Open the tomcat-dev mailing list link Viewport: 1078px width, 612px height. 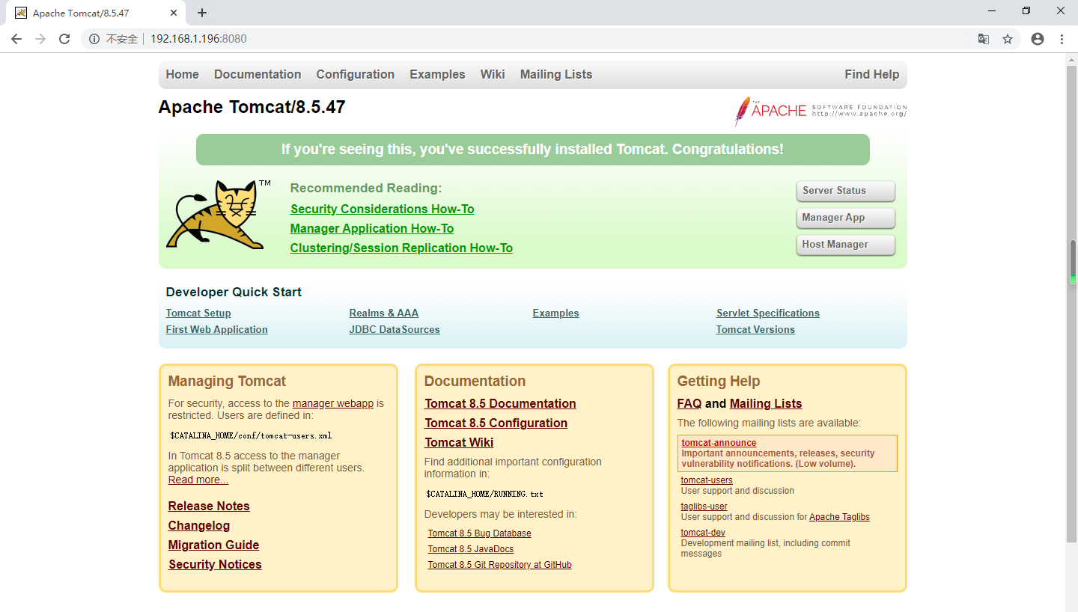tap(703, 533)
